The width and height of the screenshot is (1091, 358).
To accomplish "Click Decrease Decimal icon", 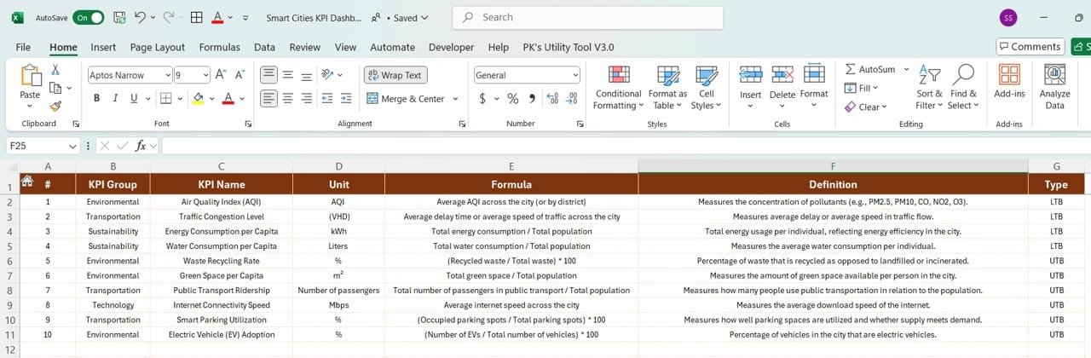I will 570,99.
